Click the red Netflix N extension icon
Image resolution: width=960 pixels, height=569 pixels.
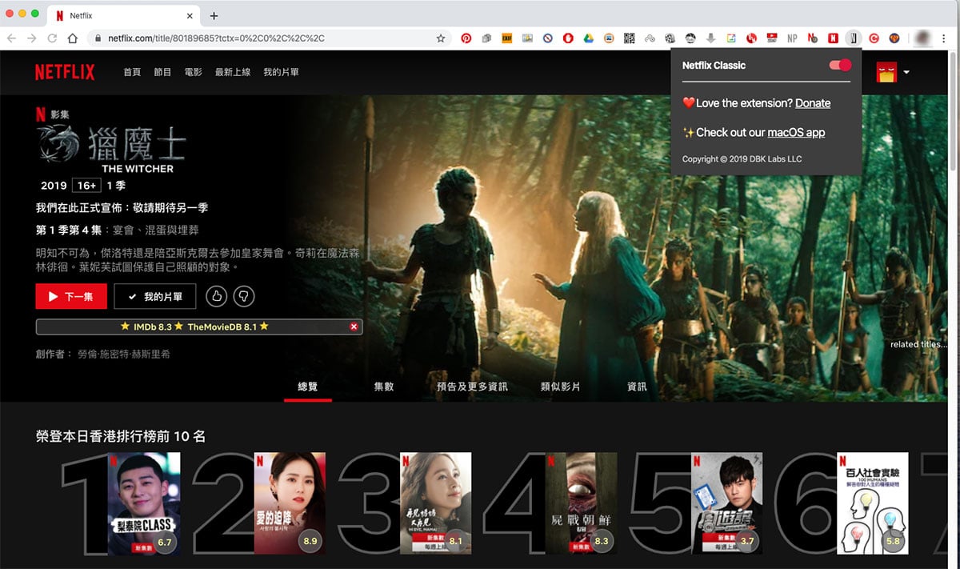tap(833, 38)
